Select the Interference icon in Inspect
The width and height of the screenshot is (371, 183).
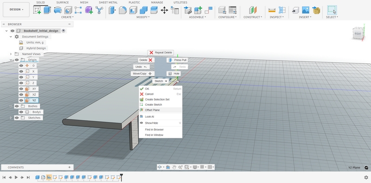pyautogui.click(x=282, y=10)
